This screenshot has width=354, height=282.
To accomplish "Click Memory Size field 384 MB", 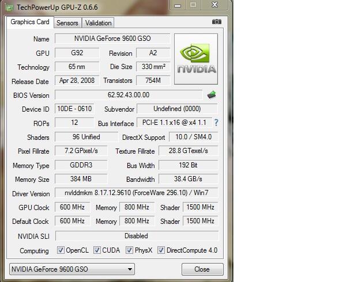I will click(81, 179).
